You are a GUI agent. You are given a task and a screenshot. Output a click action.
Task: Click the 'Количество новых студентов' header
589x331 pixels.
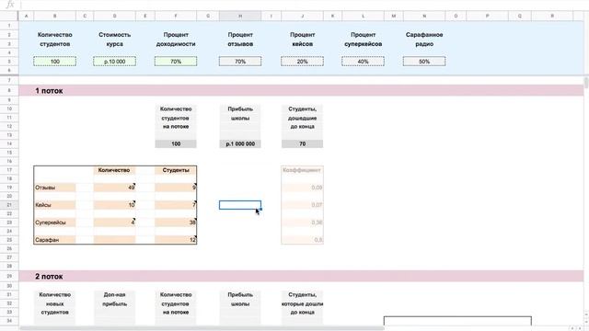click(x=55, y=303)
